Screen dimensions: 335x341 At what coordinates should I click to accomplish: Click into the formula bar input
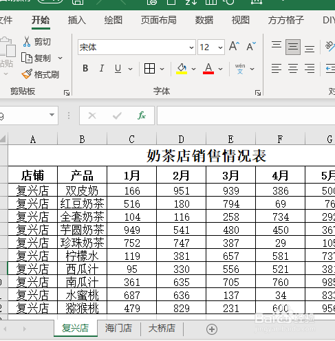coord(246,115)
